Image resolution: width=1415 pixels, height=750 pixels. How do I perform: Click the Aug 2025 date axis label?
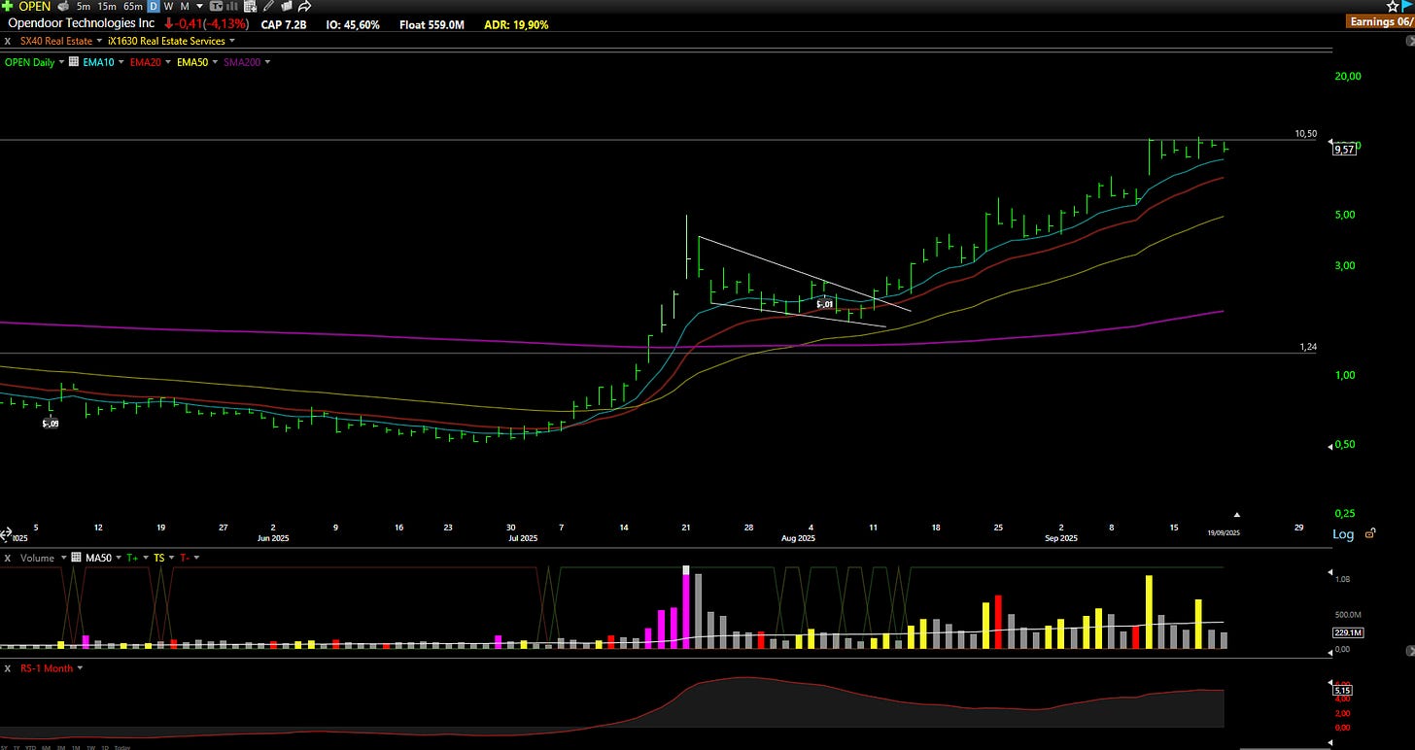797,537
